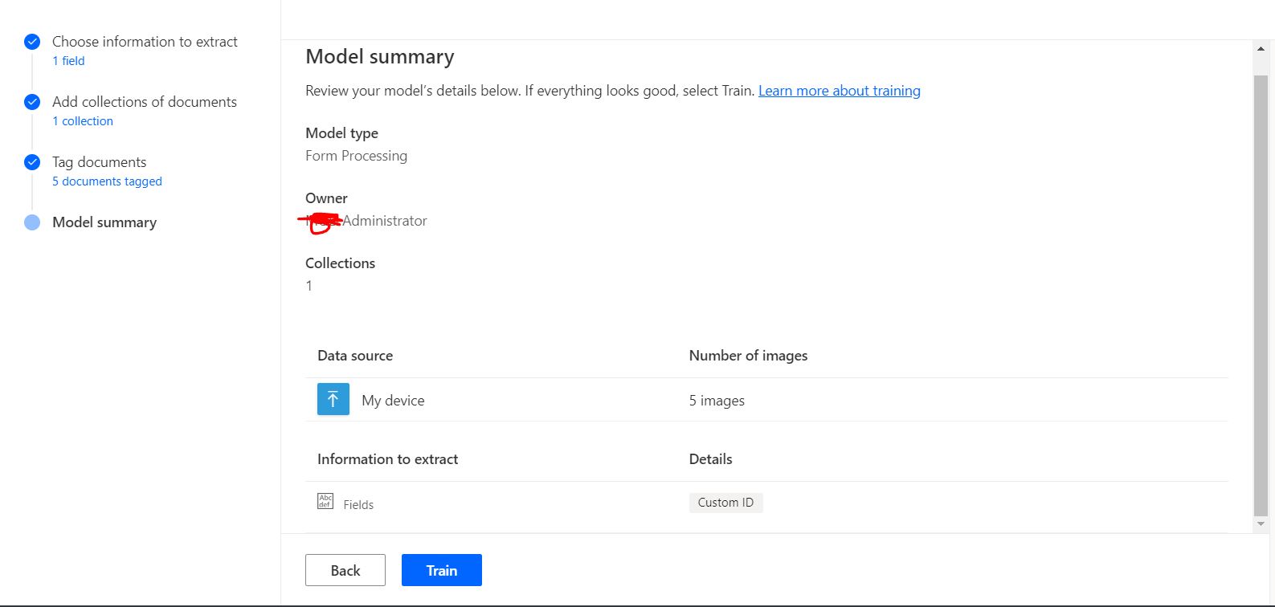Click the '5 images' cell

coord(717,401)
